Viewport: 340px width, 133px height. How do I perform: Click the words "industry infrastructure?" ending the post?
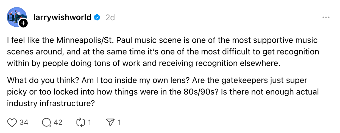[x=51, y=103]
